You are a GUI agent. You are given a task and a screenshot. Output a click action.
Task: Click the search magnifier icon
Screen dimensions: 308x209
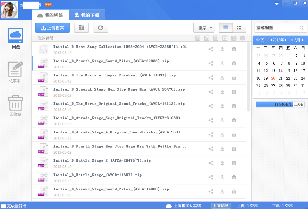click(302, 28)
